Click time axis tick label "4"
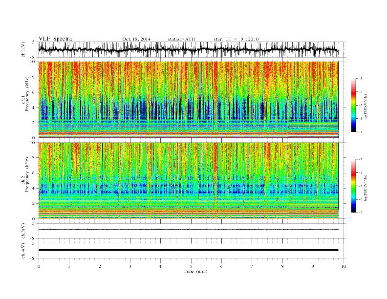 (x=160, y=266)
